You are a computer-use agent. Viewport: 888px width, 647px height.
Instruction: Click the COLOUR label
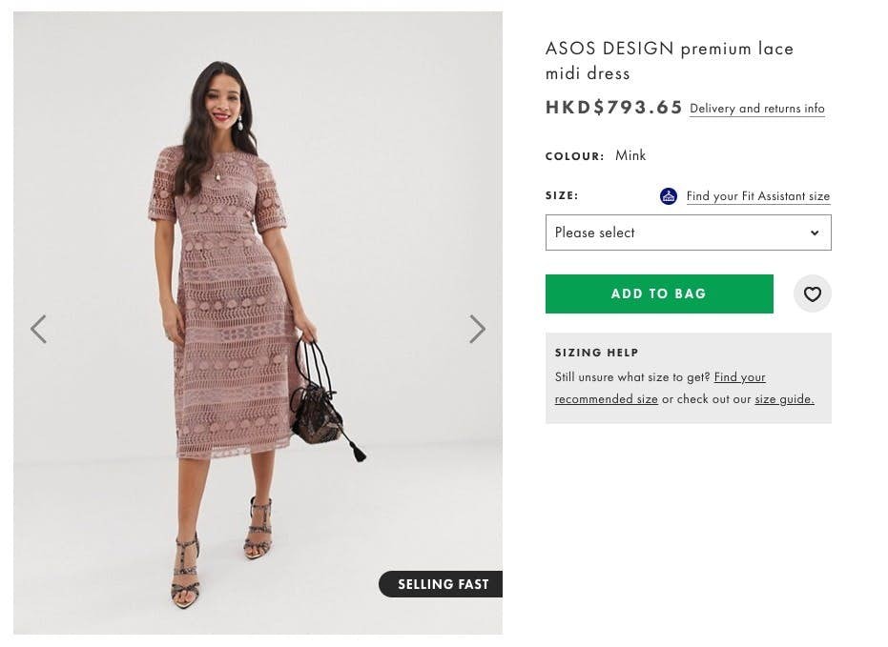point(574,156)
